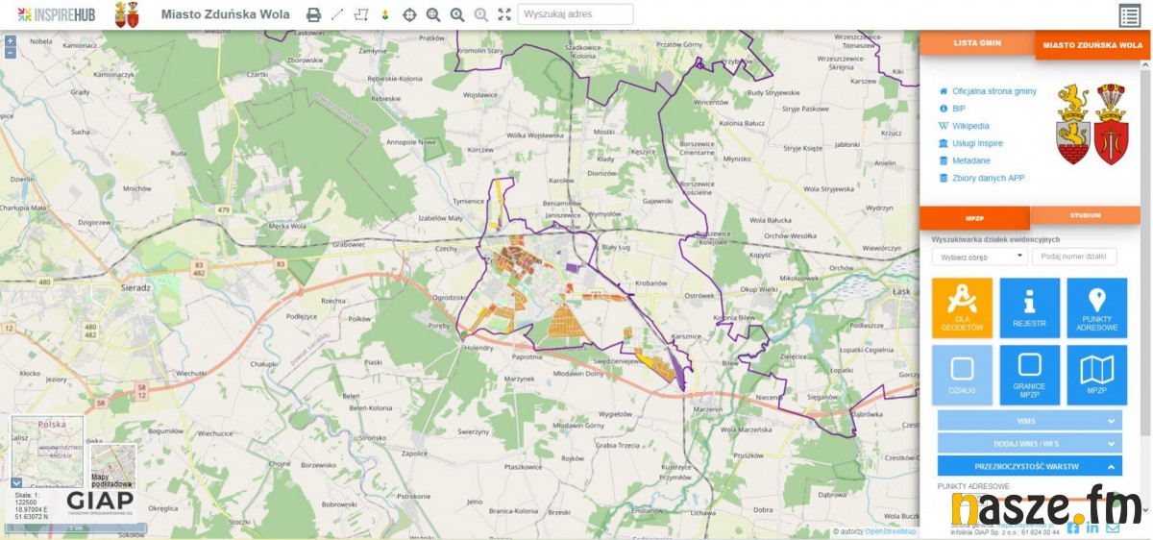
Task: Switch to the Lista Gmin tab
Action: point(977,43)
